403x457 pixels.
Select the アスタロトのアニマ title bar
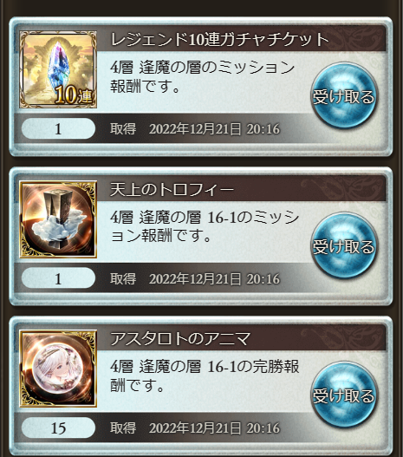(x=242, y=338)
